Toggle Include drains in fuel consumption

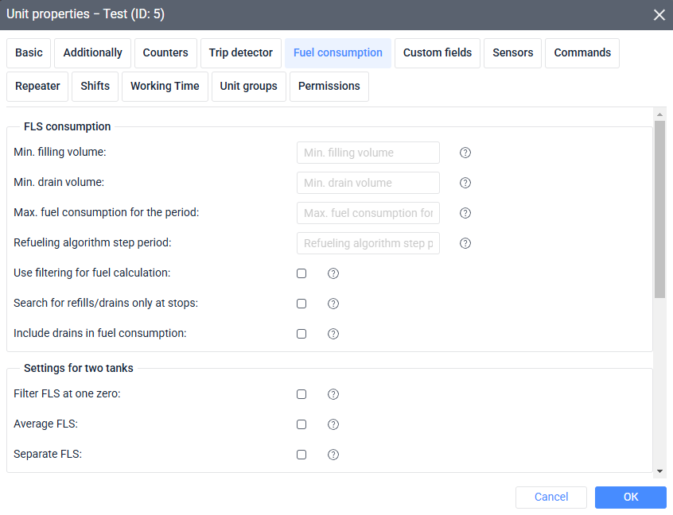pos(301,334)
